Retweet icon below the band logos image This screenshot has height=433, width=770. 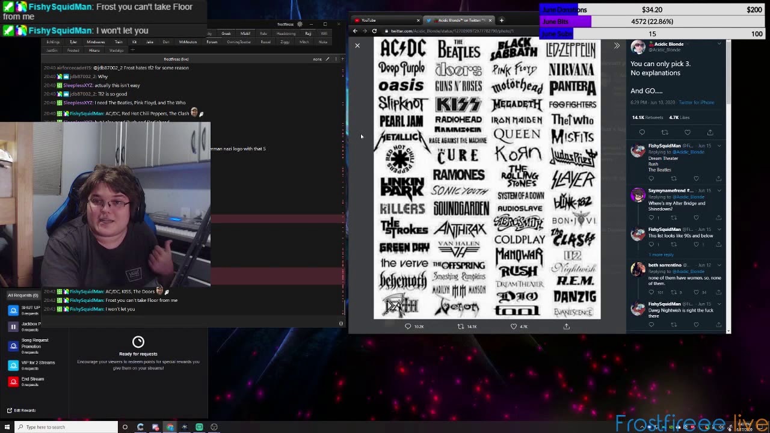pos(461,327)
